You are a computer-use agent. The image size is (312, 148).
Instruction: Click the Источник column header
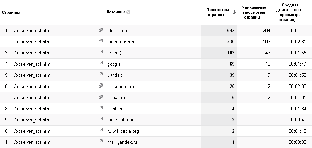click(x=116, y=12)
